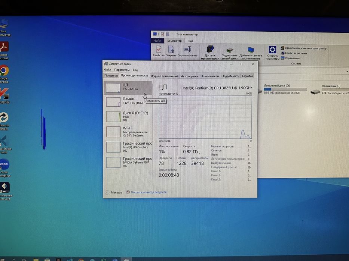Open the Adobe Acrobat desktop shortcut

pos(4,51)
